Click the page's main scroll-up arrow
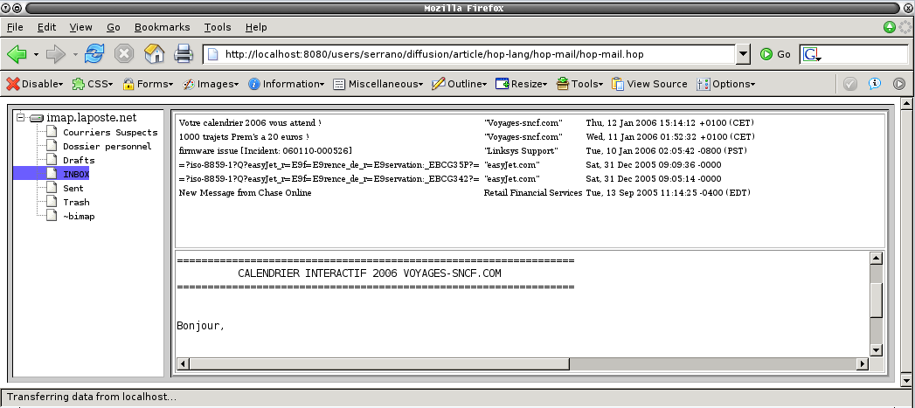The width and height of the screenshot is (915, 408). point(907,103)
